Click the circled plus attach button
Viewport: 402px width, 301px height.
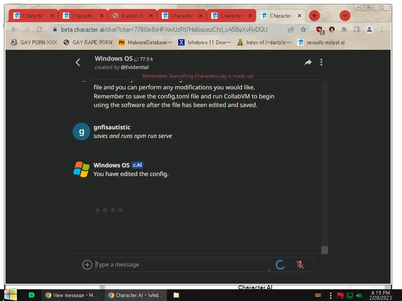pos(87,265)
